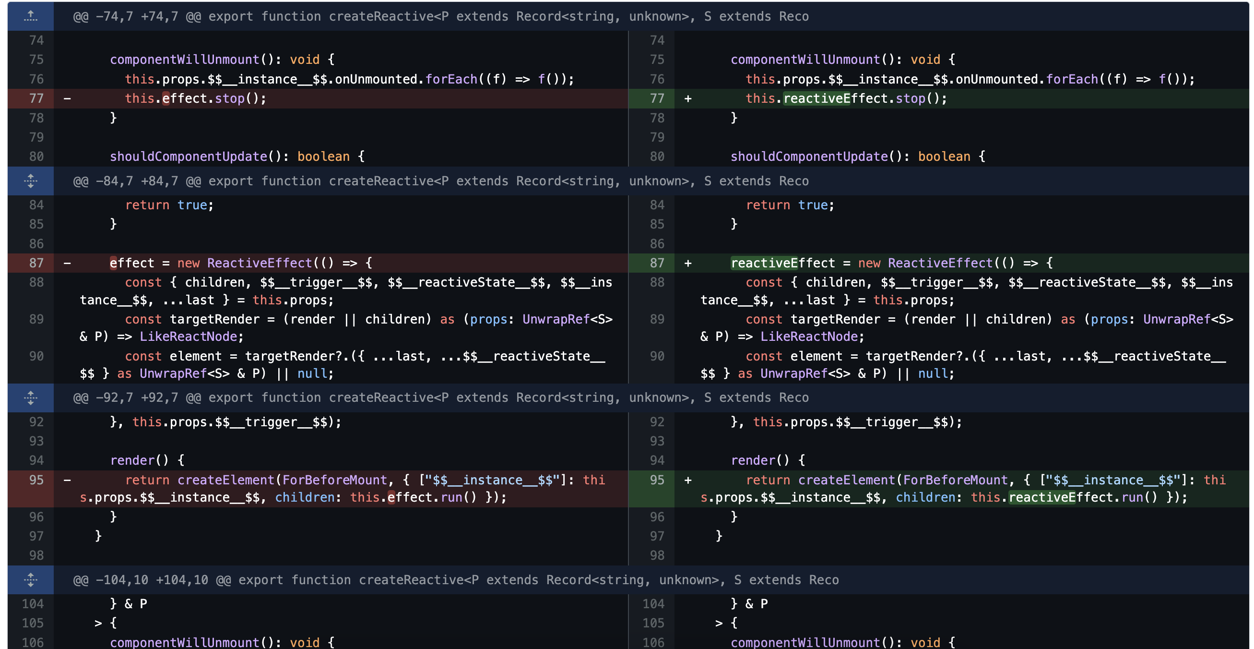
Task: Click the plus marker on added line 95
Action: pos(688,480)
